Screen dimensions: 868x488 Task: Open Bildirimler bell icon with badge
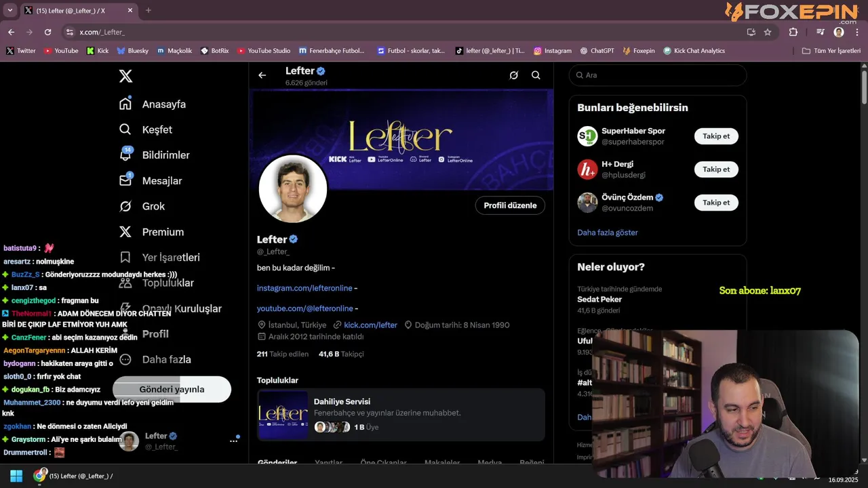coord(125,155)
